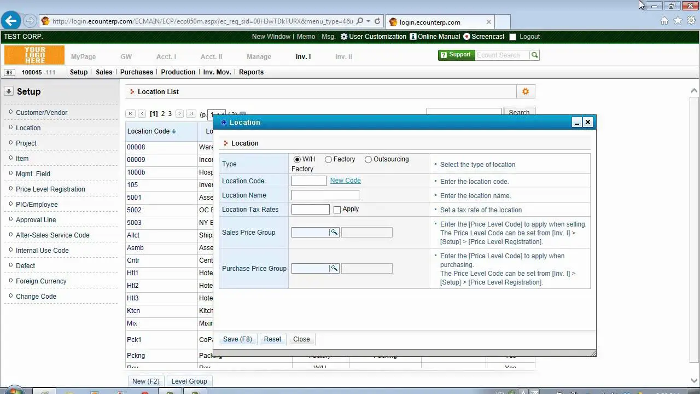Minimize the Location dialog
This screenshot has width=700, height=394.
point(576,123)
